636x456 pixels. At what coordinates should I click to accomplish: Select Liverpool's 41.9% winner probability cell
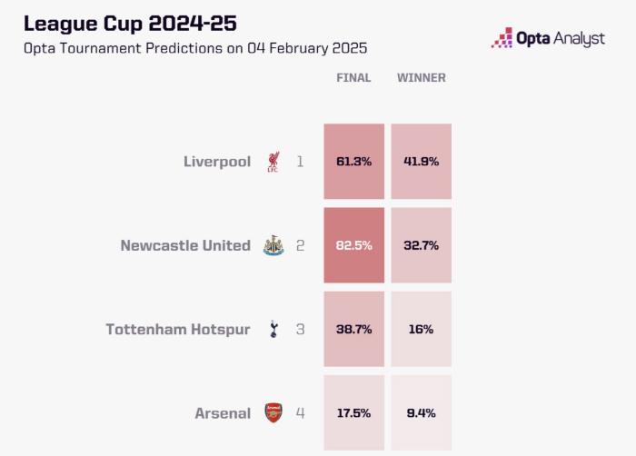[422, 162]
